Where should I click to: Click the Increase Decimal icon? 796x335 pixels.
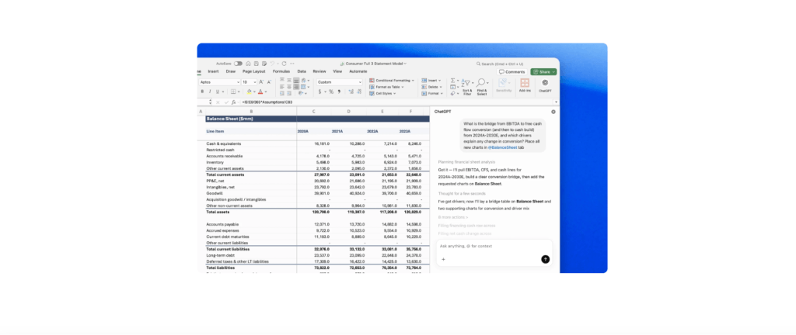click(351, 92)
